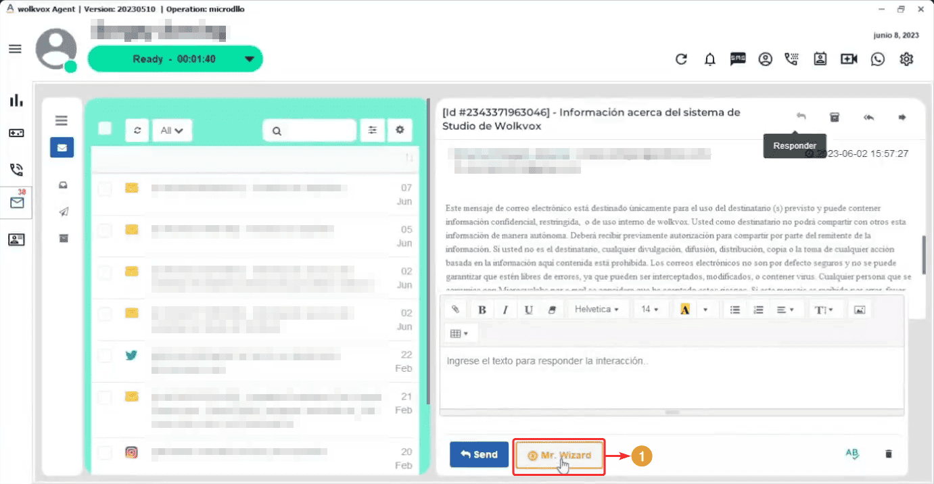Screen dimensions: 934x484
Task: Select the blue envelope mailbox icon
Action: point(62,147)
